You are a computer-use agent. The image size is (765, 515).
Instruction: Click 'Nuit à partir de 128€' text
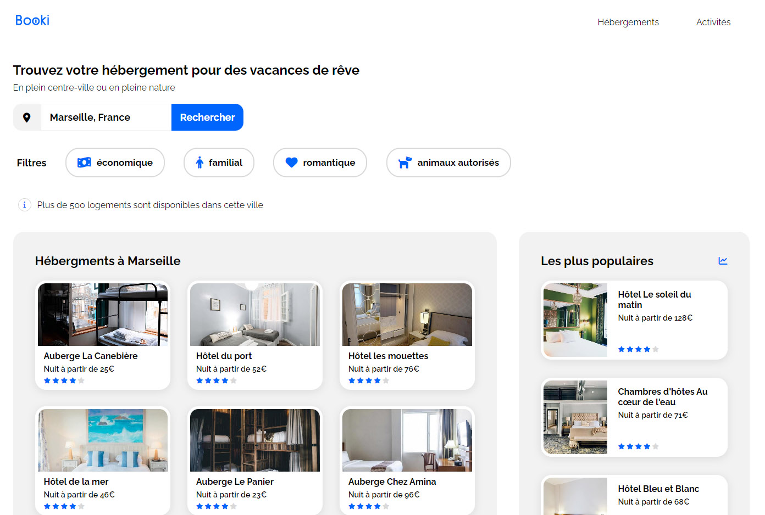pyautogui.click(x=655, y=318)
